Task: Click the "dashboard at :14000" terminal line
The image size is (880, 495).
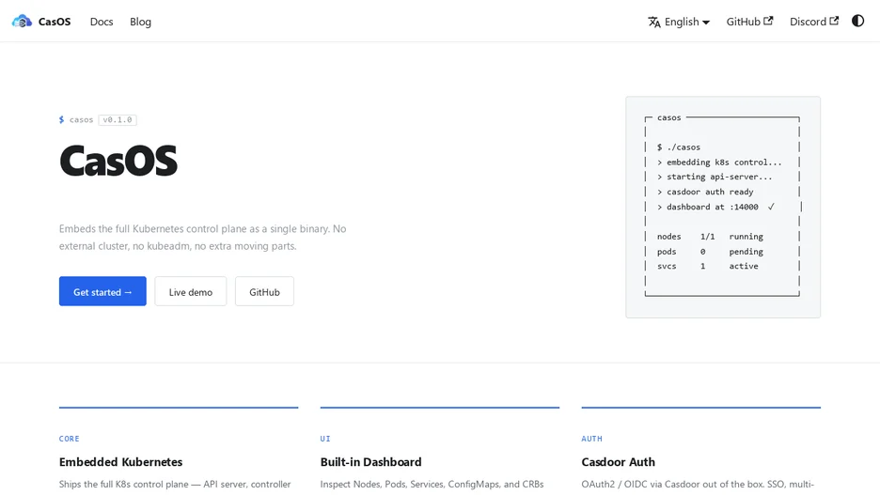Action: tap(715, 207)
